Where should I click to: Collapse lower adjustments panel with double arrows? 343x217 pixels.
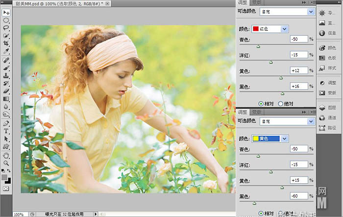click(x=304, y=112)
